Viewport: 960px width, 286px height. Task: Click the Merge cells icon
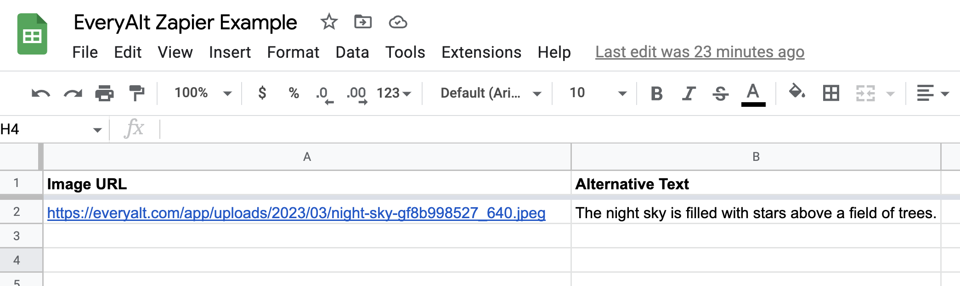pyautogui.click(x=865, y=93)
